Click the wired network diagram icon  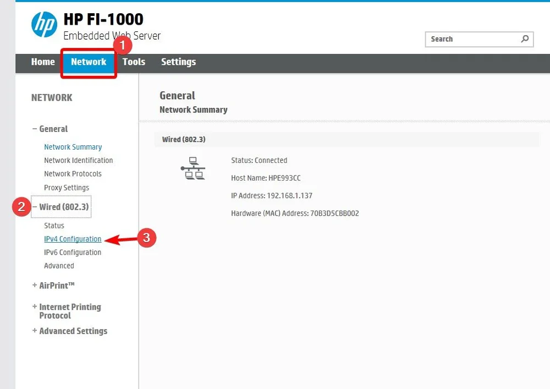193,169
